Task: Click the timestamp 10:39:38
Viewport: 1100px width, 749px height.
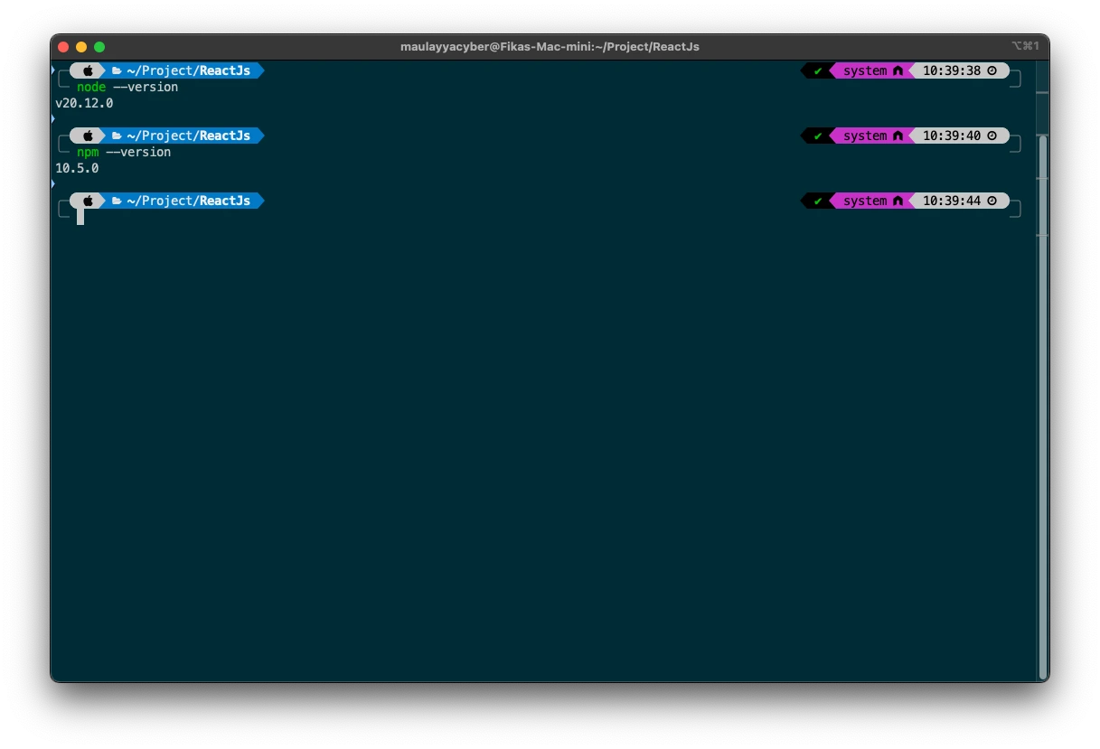Action: coord(952,70)
